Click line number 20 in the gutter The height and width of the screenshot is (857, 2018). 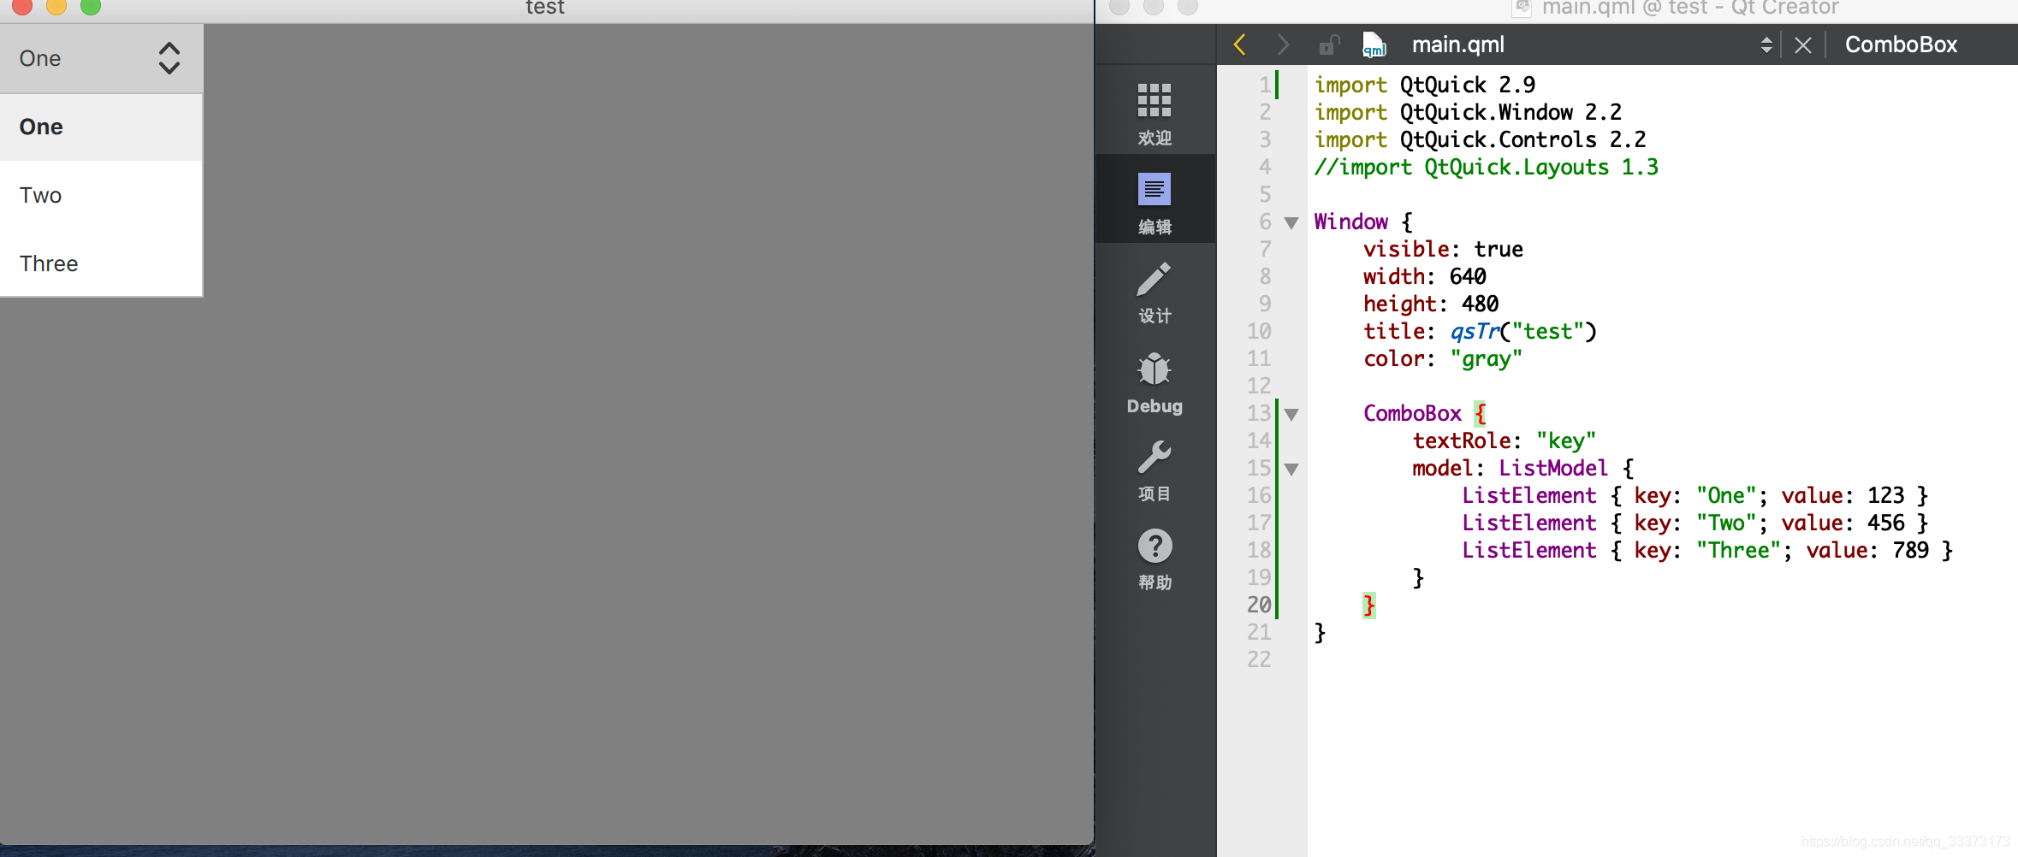pos(1259,605)
